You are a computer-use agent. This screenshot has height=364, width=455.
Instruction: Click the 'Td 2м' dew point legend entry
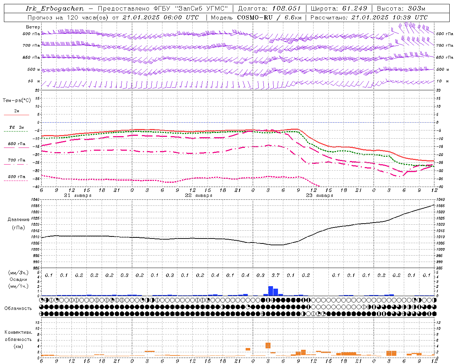point(16,127)
